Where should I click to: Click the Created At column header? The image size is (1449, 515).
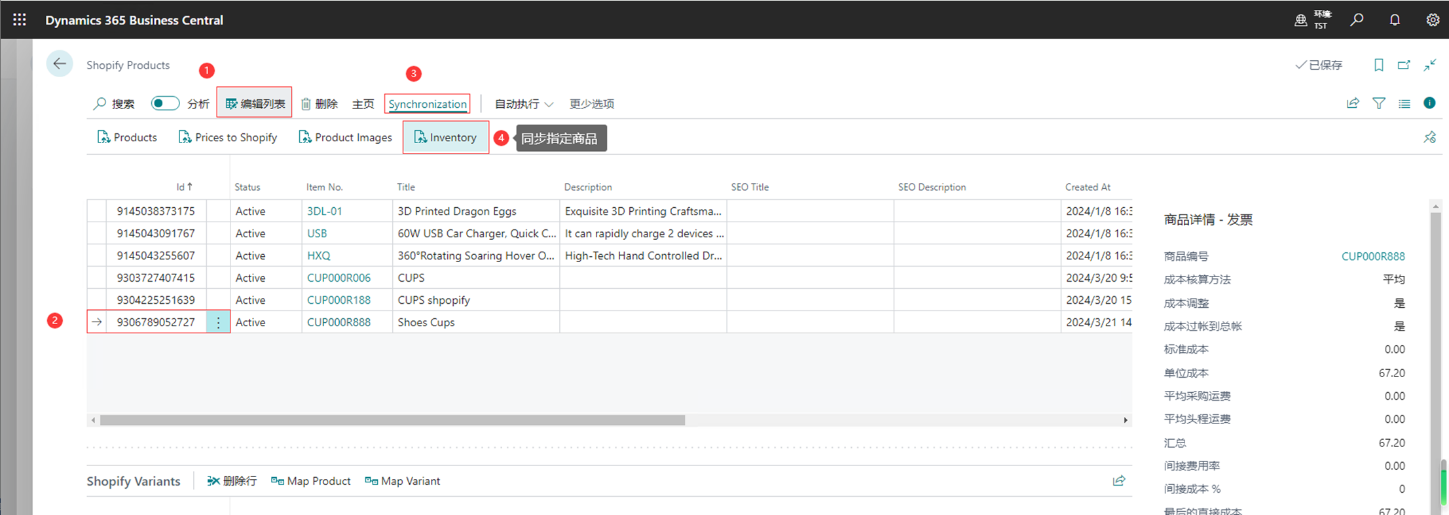coord(1088,187)
